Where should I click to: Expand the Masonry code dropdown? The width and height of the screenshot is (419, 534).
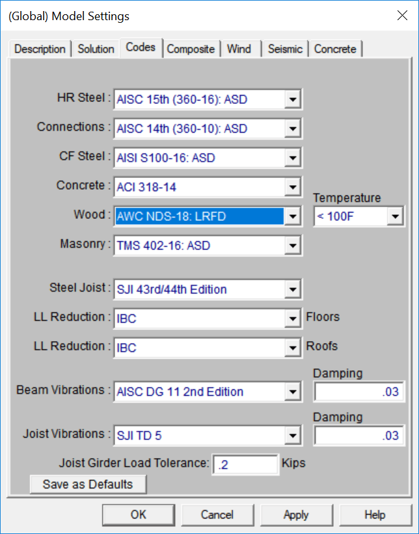(292, 246)
